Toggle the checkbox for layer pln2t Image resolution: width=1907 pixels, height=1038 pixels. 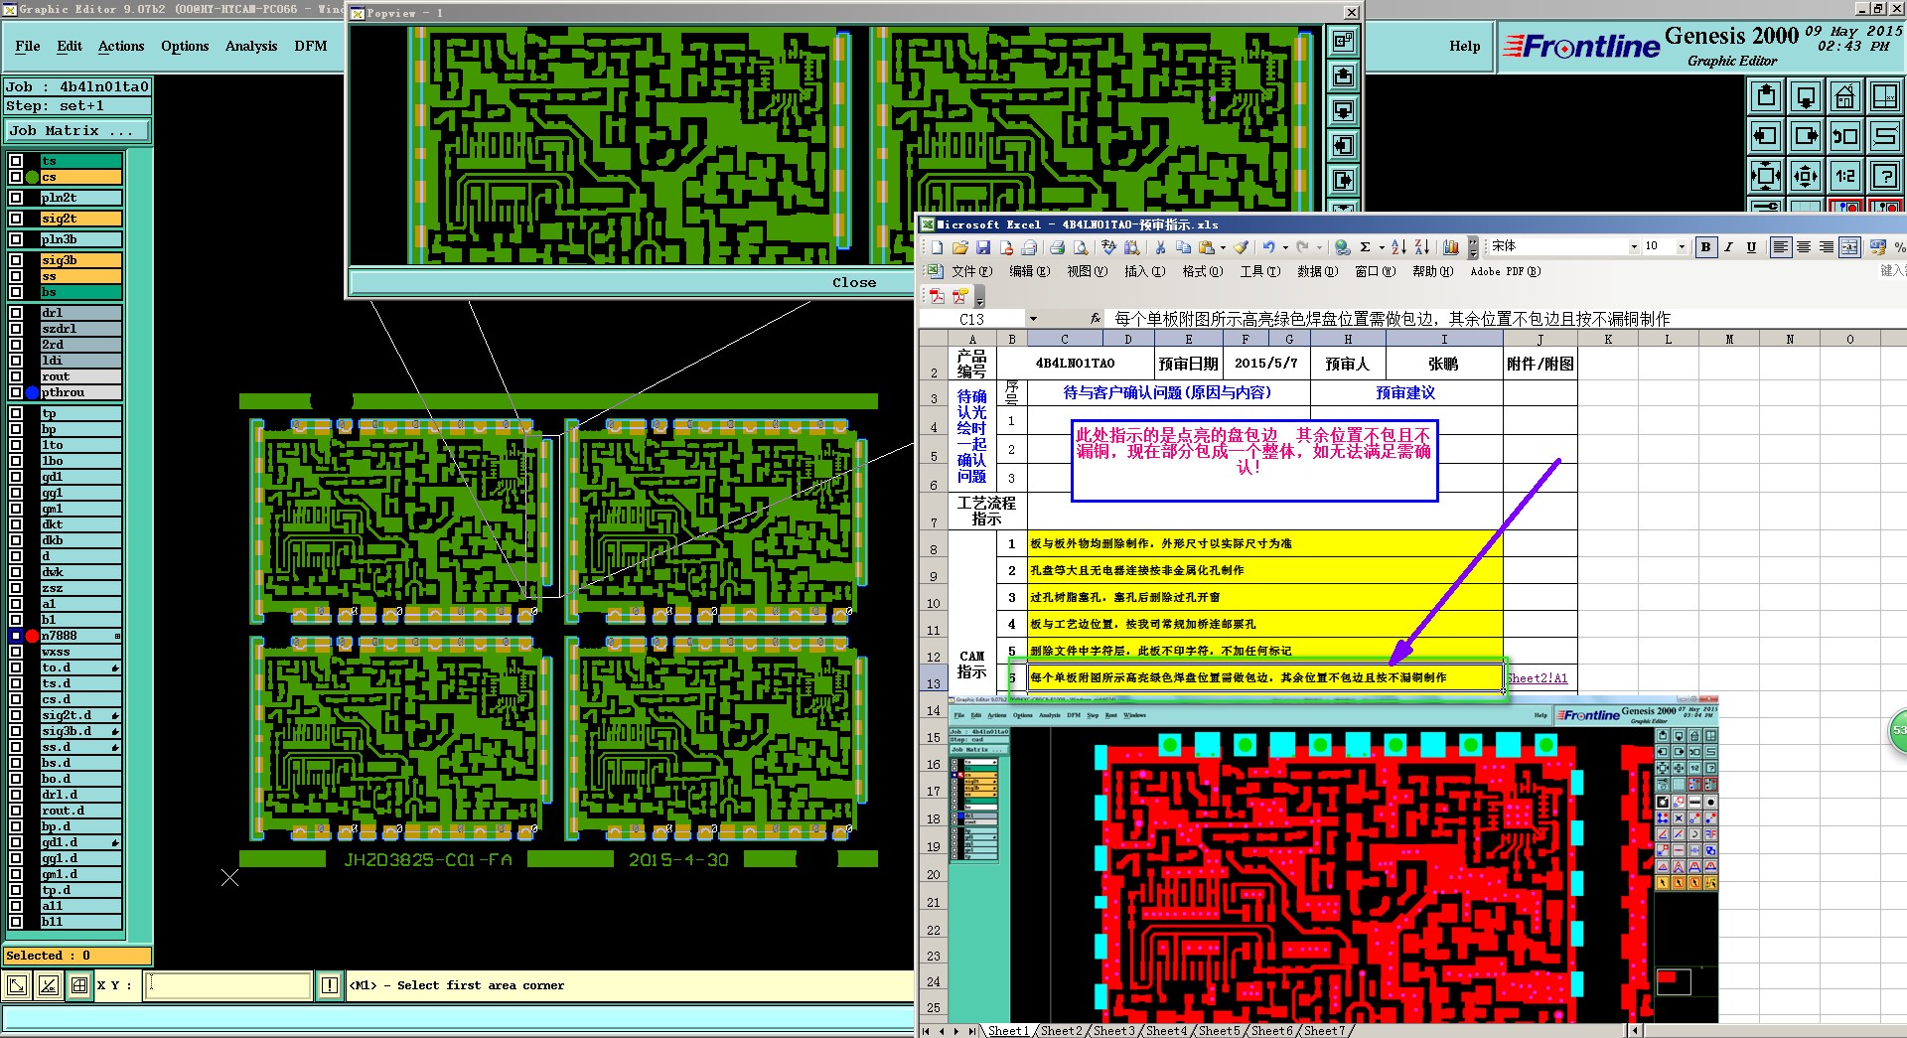[16, 198]
